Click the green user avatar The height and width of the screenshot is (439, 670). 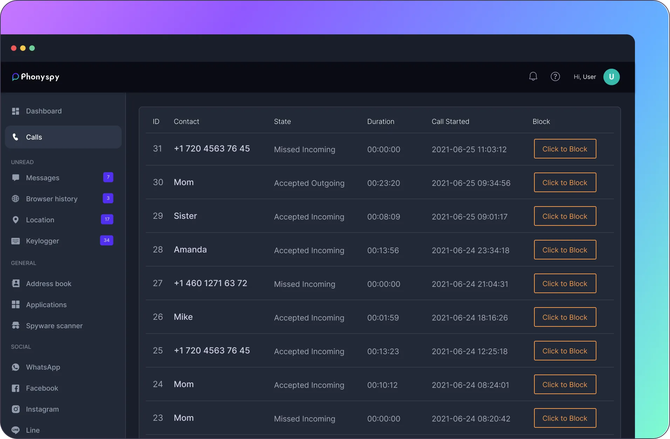[611, 77]
